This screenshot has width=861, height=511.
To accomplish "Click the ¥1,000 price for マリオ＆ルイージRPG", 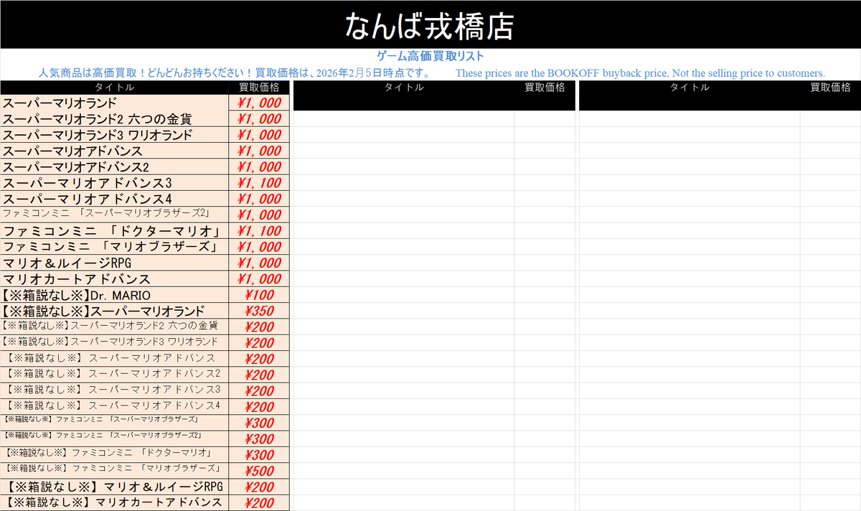I will [259, 263].
